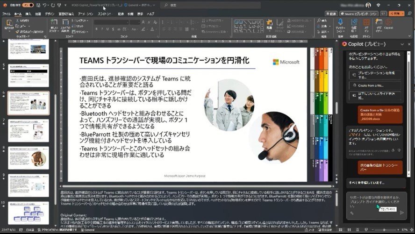Open the font name combo box
This screenshot has width=415, height=234.
pos(111,22)
